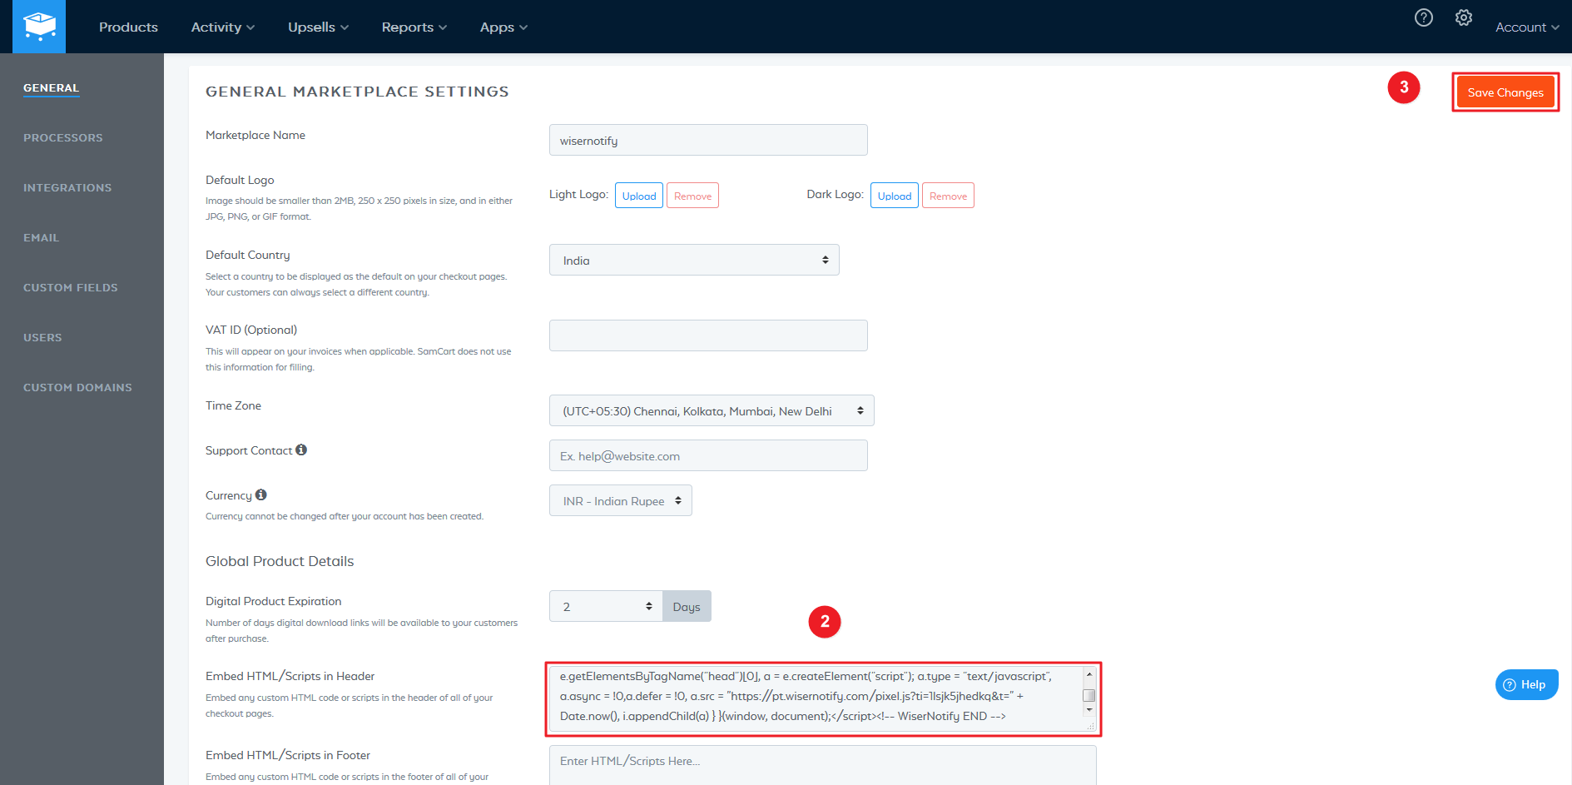Screen dimensions: 1572x785
Task: Expand the Default Country dropdown
Action: [x=693, y=260]
